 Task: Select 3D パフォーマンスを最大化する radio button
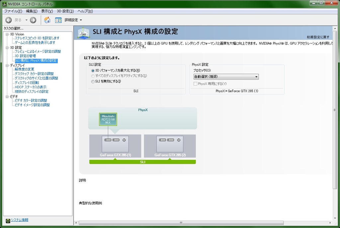(93, 71)
